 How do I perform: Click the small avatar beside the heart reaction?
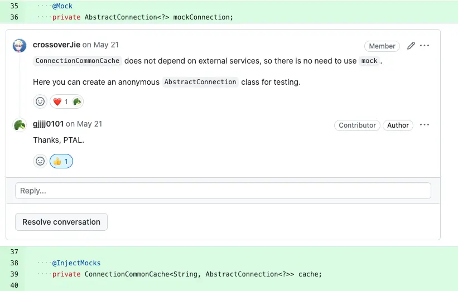(77, 101)
